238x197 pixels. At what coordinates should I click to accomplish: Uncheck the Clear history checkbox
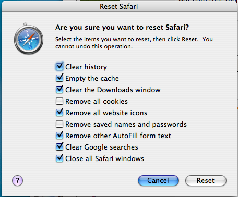click(x=59, y=67)
